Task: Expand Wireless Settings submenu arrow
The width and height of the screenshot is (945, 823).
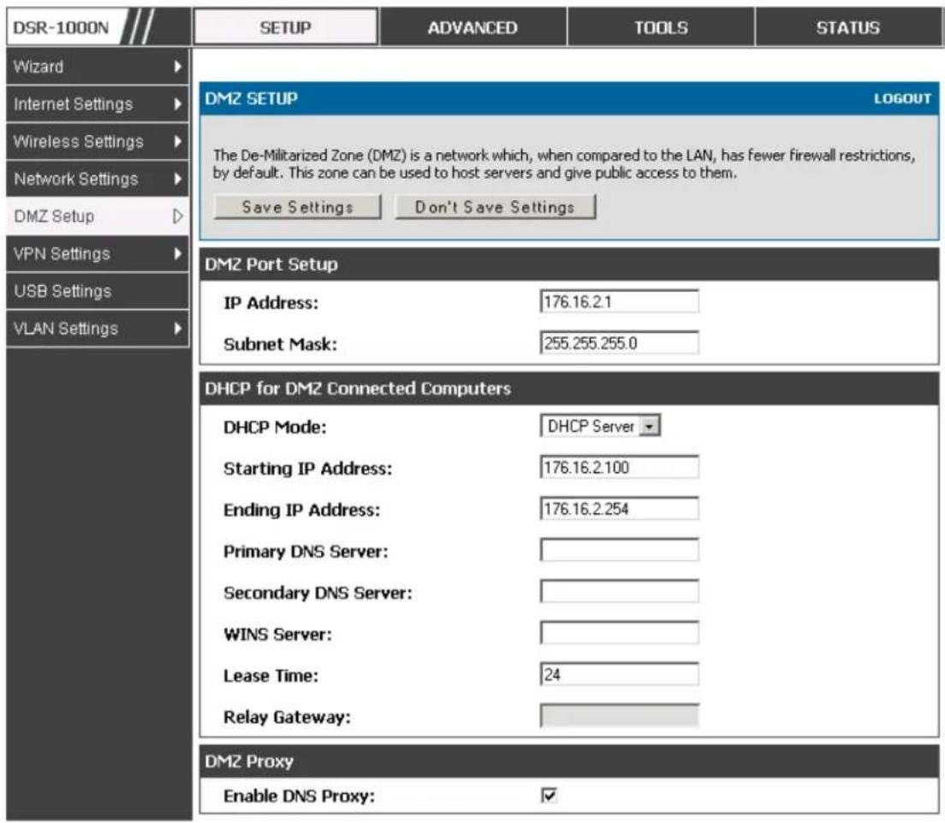Action: (x=177, y=141)
